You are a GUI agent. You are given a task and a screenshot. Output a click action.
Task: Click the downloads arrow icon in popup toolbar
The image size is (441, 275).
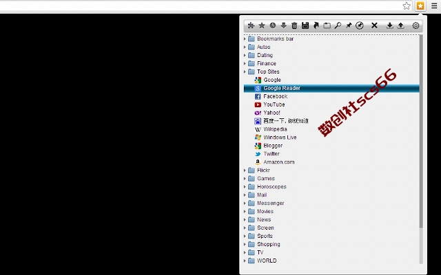283,25
